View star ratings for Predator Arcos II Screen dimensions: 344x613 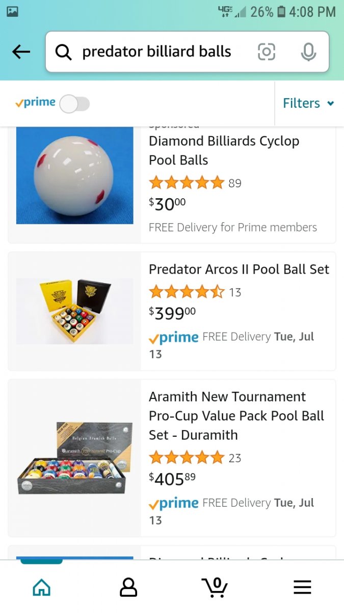pyautogui.click(x=187, y=292)
